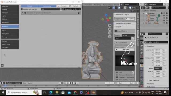Toggle the camera view gizmo icon

(x=110, y=33)
